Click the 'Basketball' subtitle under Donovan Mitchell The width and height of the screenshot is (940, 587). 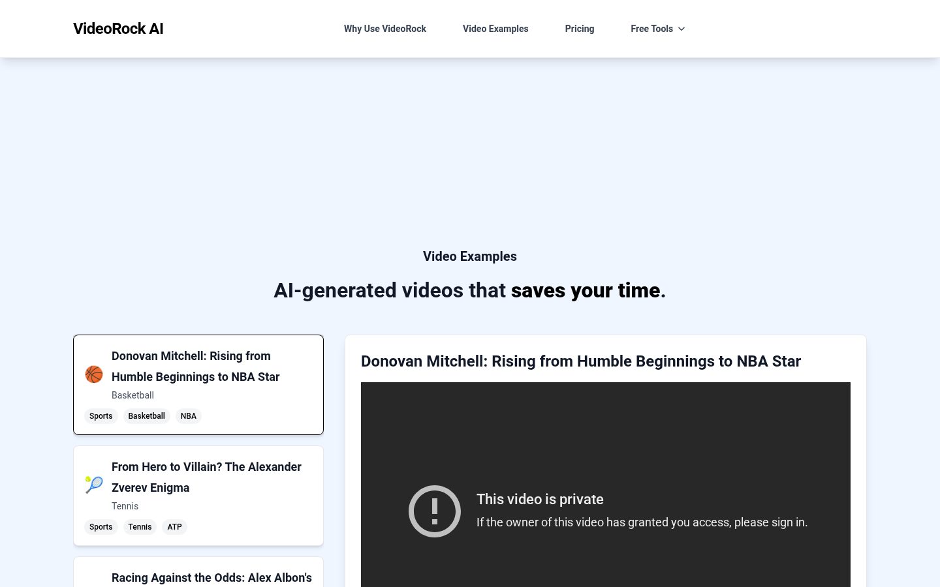coord(133,395)
